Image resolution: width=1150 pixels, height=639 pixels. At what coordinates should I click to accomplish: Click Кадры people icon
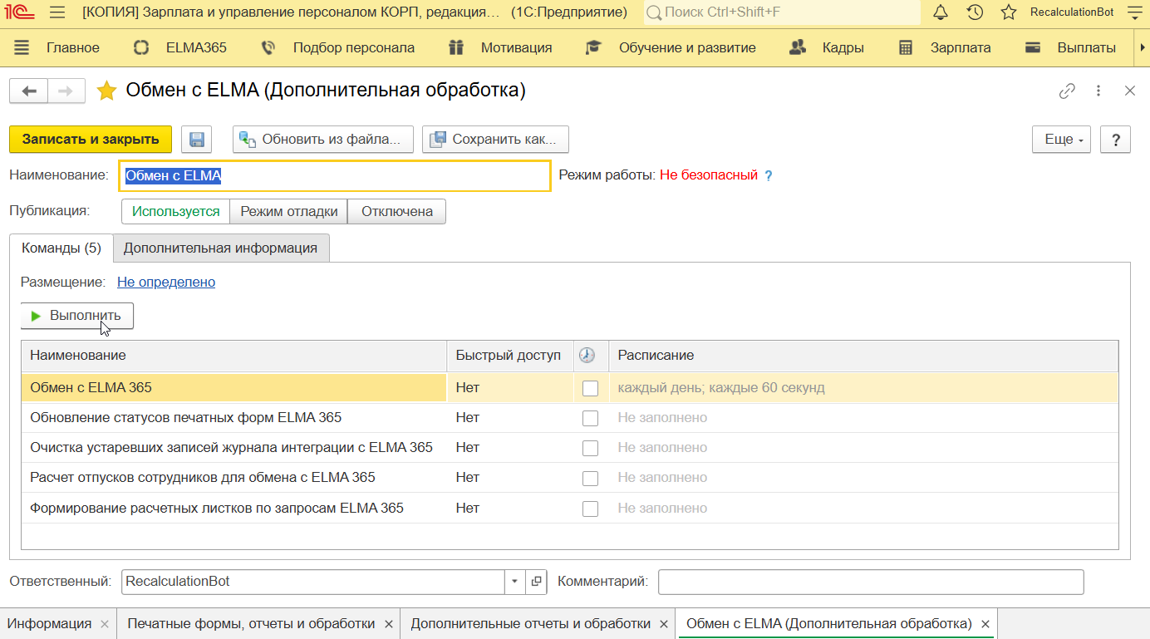pos(798,47)
